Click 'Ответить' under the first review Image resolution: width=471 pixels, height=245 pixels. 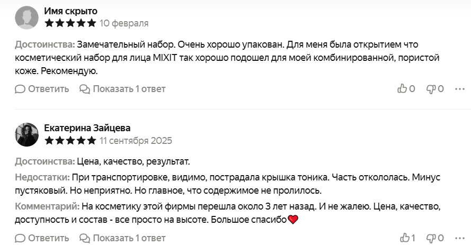(48, 88)
